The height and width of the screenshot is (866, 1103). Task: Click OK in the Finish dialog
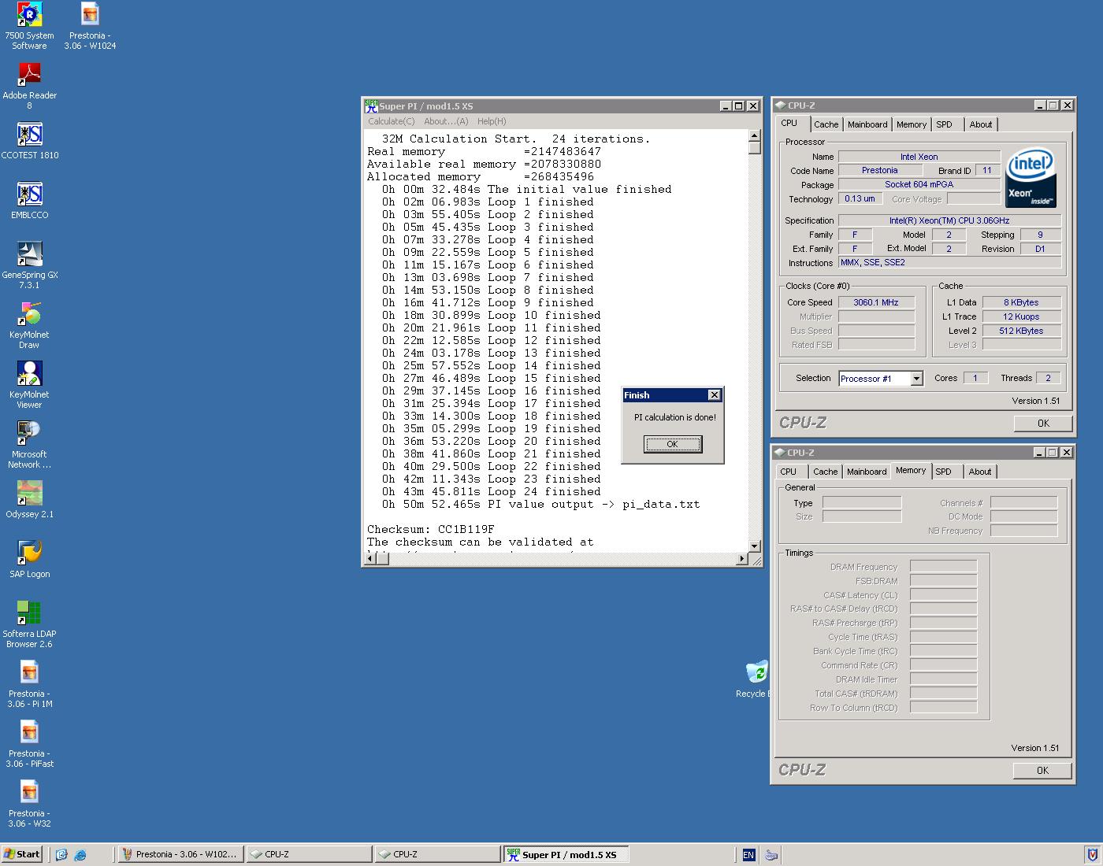672,444
